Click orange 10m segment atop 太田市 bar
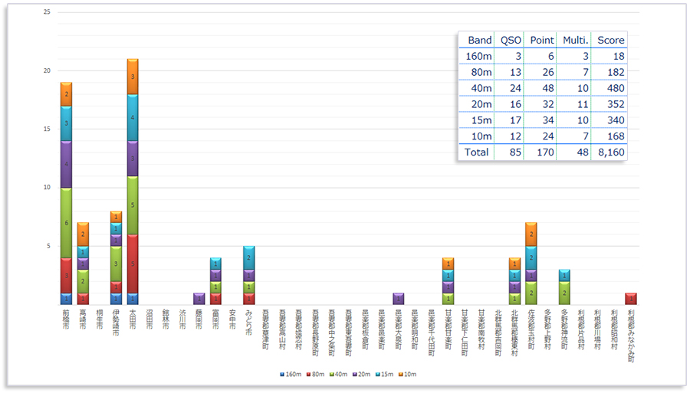The height and width of the screenshot is (393, 690). pos(133,77)
